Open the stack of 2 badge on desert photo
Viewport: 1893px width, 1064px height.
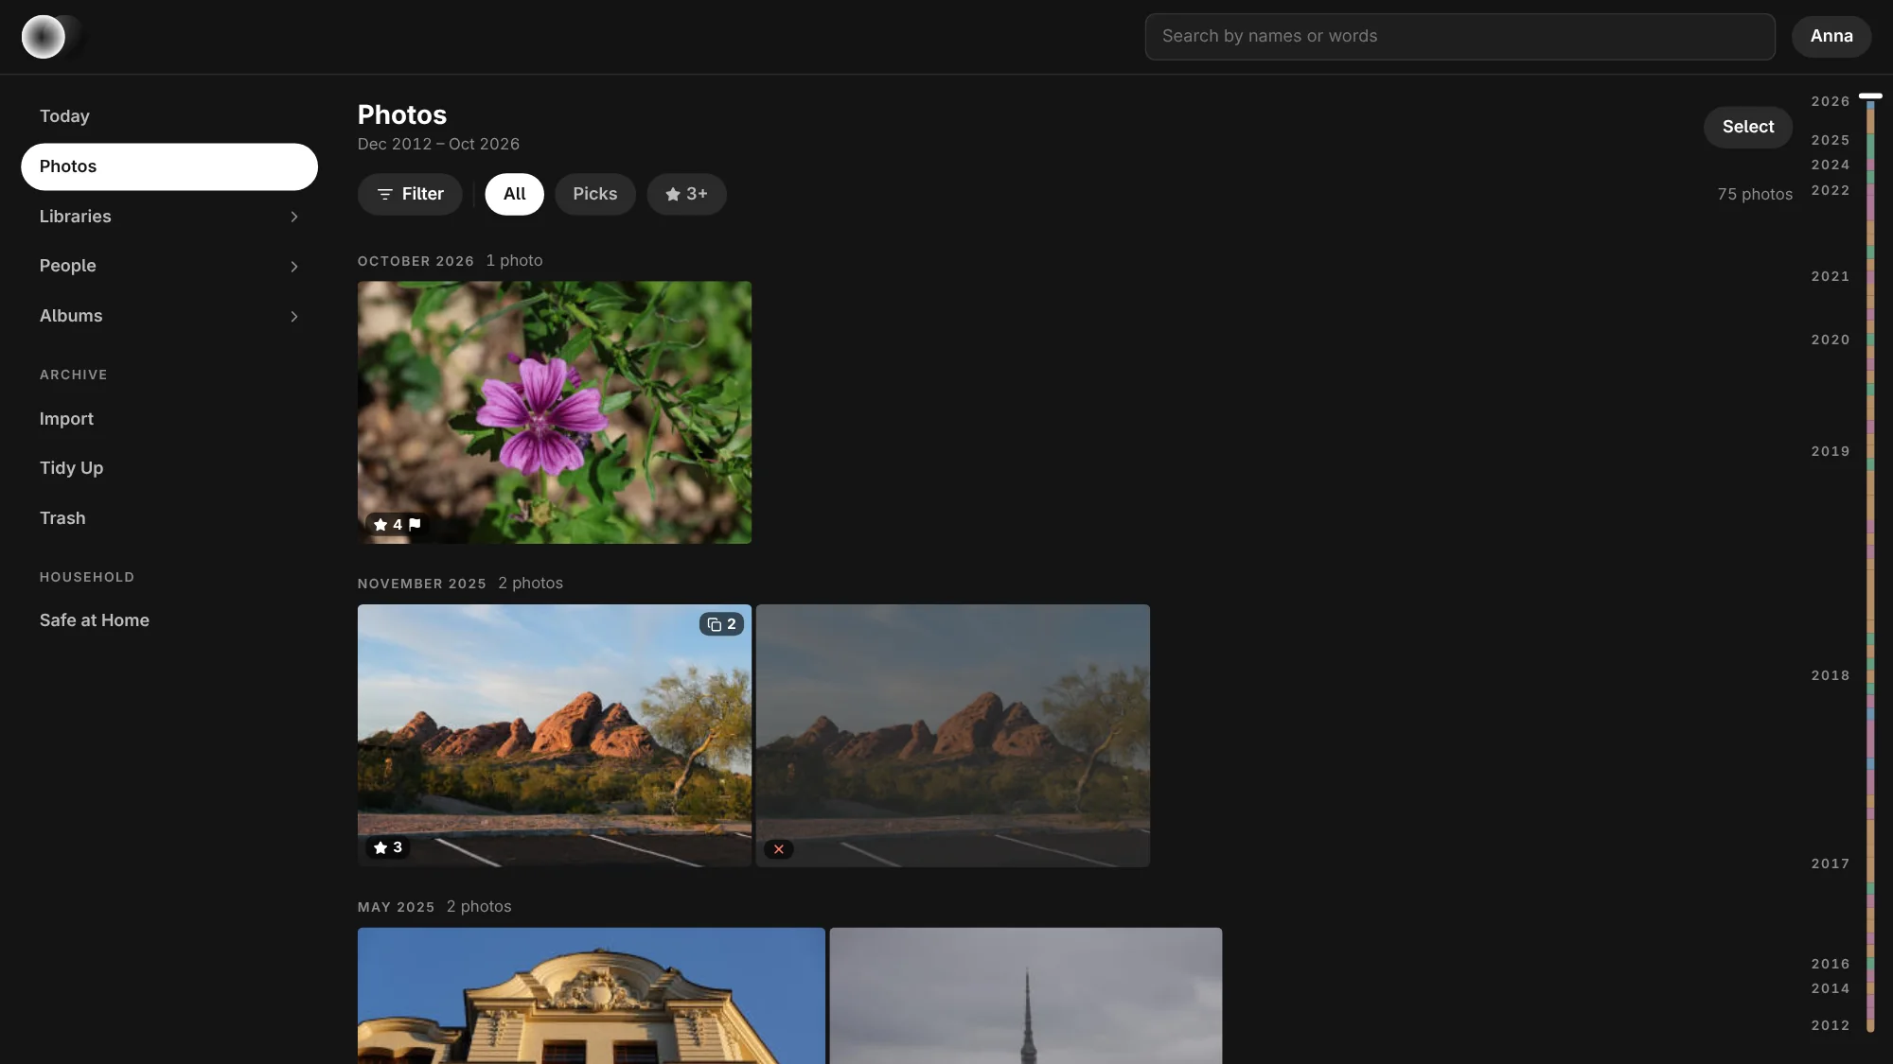click(721, 624)
